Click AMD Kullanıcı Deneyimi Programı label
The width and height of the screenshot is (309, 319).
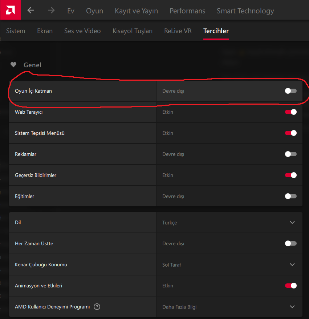(x=52, y=307)
